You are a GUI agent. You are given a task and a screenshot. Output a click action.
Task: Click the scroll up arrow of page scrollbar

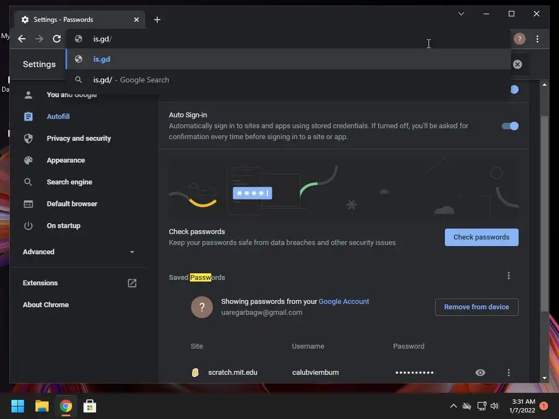pyautogui.click(x=544, y=85)
